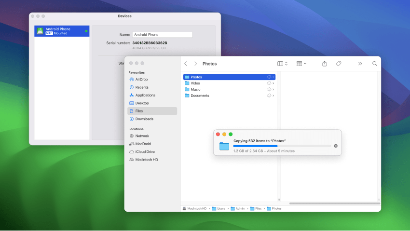Click Admin in the path bar
This screenshot has height=231, width=410.
238,208
